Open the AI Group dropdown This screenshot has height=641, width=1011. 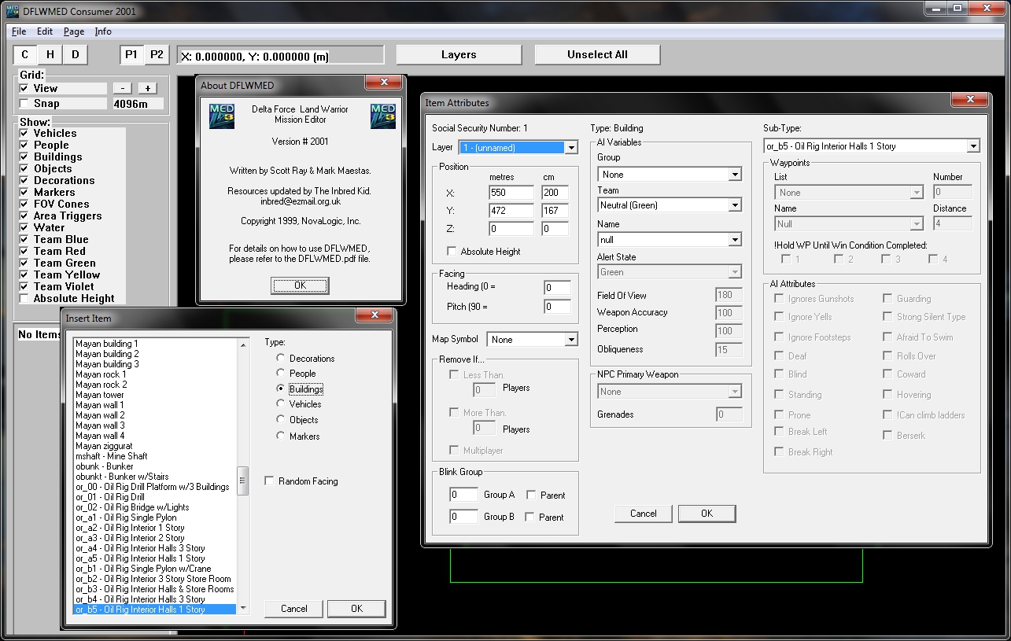coord(670,175)
